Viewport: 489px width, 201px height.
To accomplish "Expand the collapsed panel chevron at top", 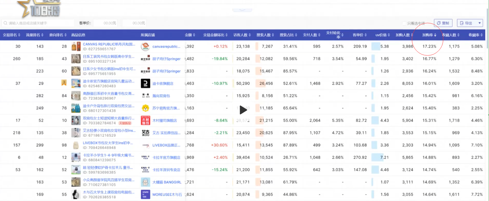I will point(242,10).
